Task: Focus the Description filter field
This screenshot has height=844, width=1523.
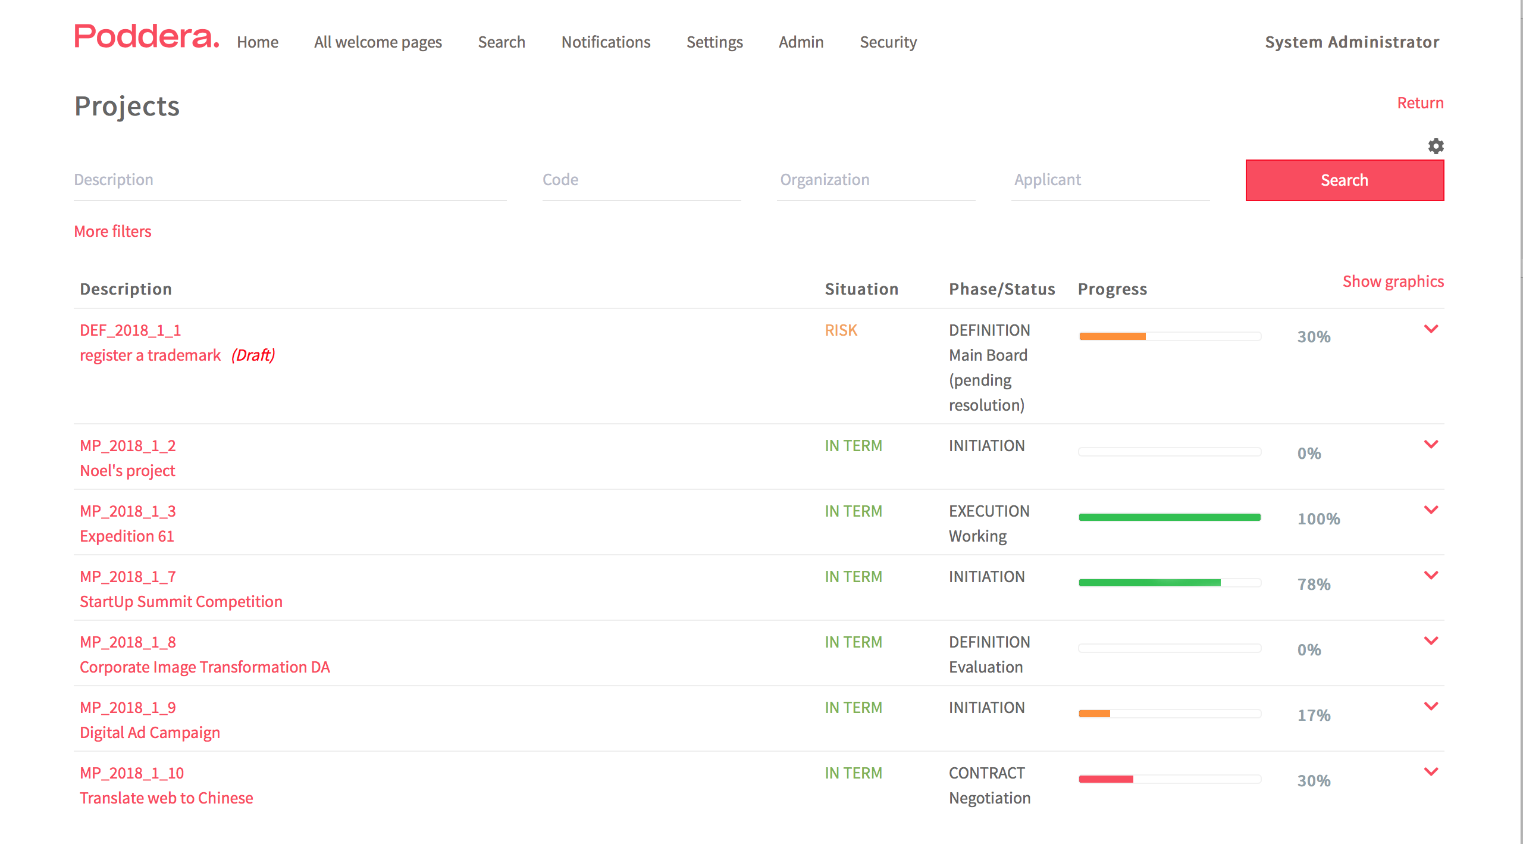Action: [290, 180]
